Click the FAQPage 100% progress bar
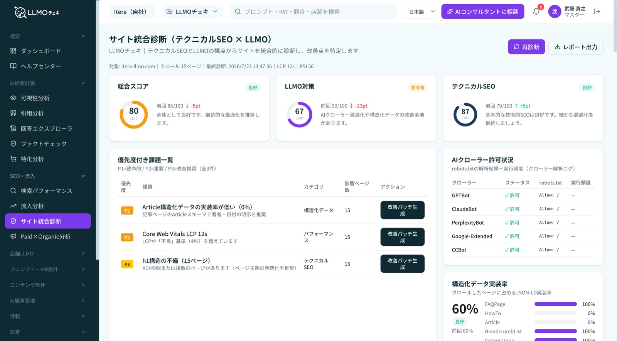This screenshot has width=617, height=341. pos(556,304)
